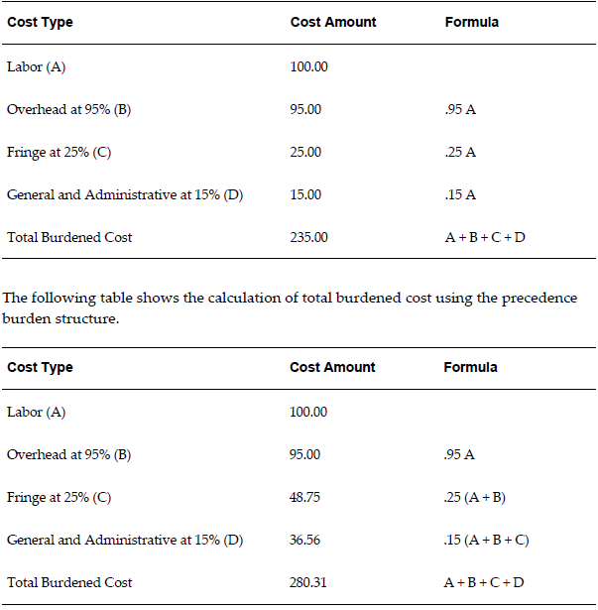The image size is (598, 610).
Task: Click Total Burdened Cost label in first table
Action: (x=69, y=237)
